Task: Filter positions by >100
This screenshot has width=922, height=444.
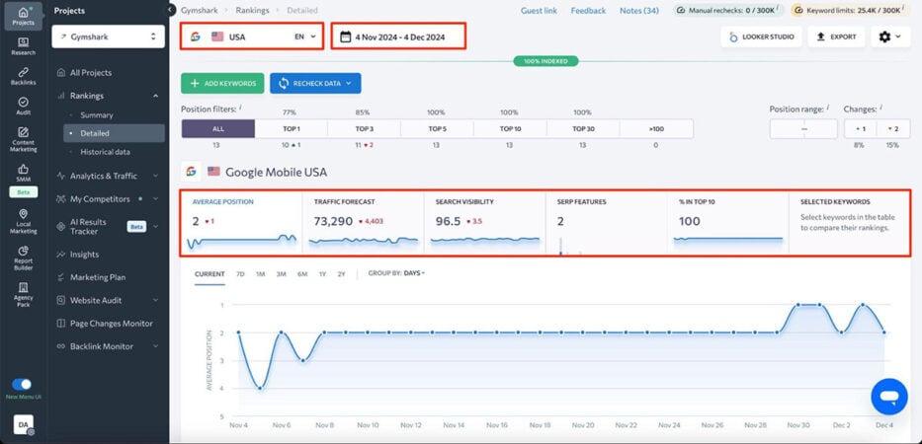Action: pyautogui.click(x=656, y=128)
